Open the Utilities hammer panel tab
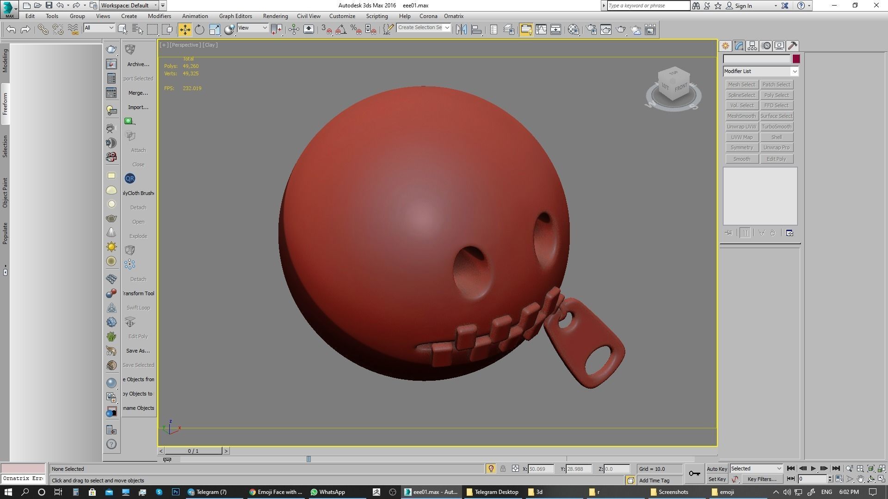The height and width of the screenshot is (499, 888). [793, 46]
